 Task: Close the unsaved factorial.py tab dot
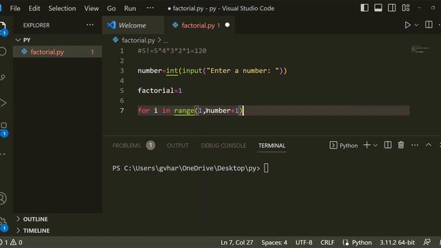pos(227,25)
